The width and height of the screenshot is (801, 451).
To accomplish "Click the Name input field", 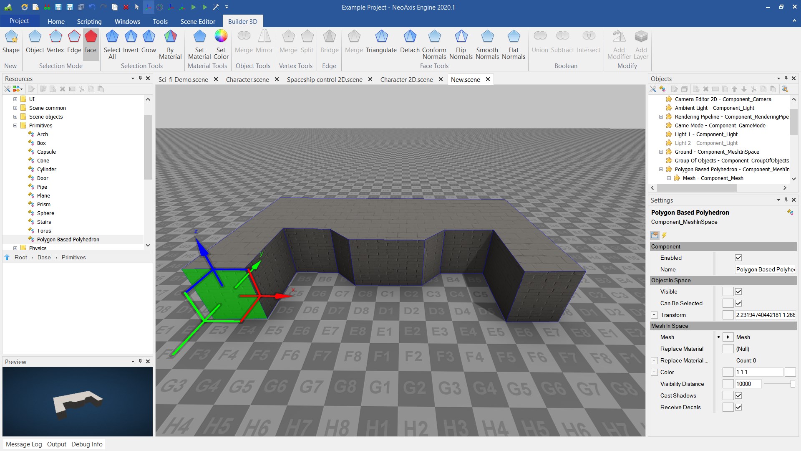I will [765, 270].
